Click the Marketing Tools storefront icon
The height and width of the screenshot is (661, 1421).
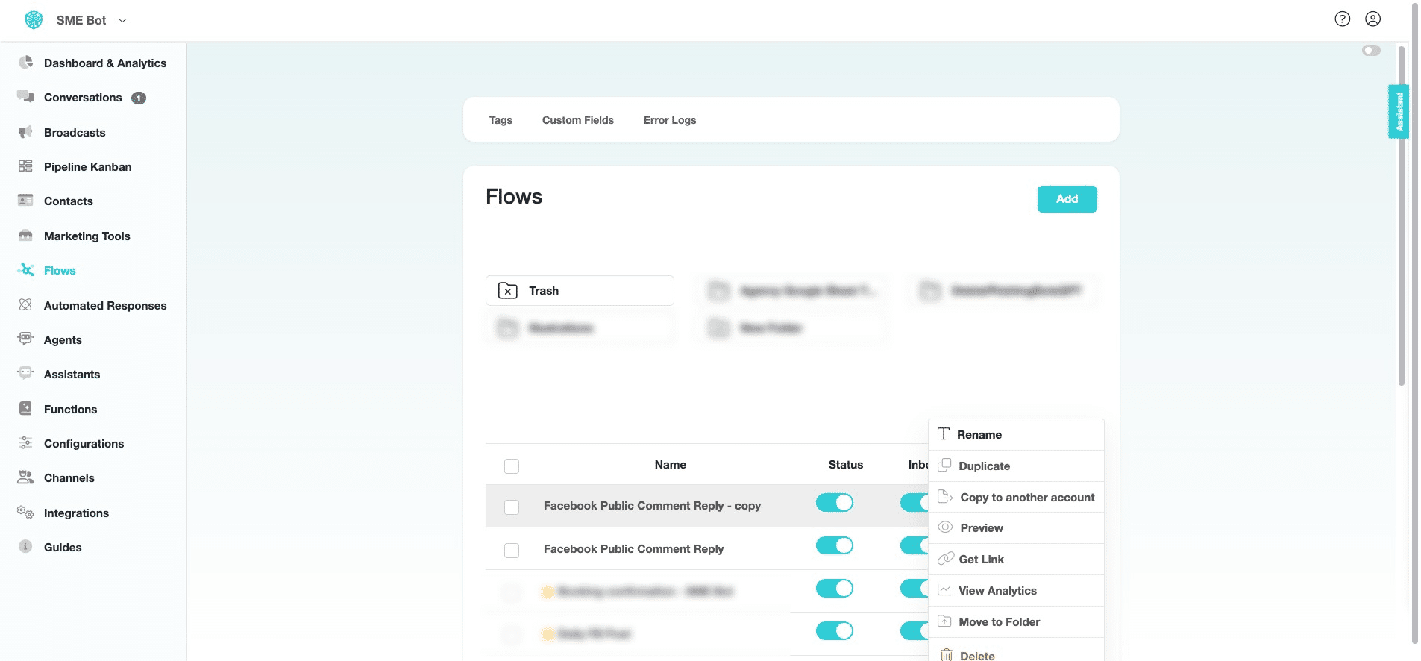25,236
